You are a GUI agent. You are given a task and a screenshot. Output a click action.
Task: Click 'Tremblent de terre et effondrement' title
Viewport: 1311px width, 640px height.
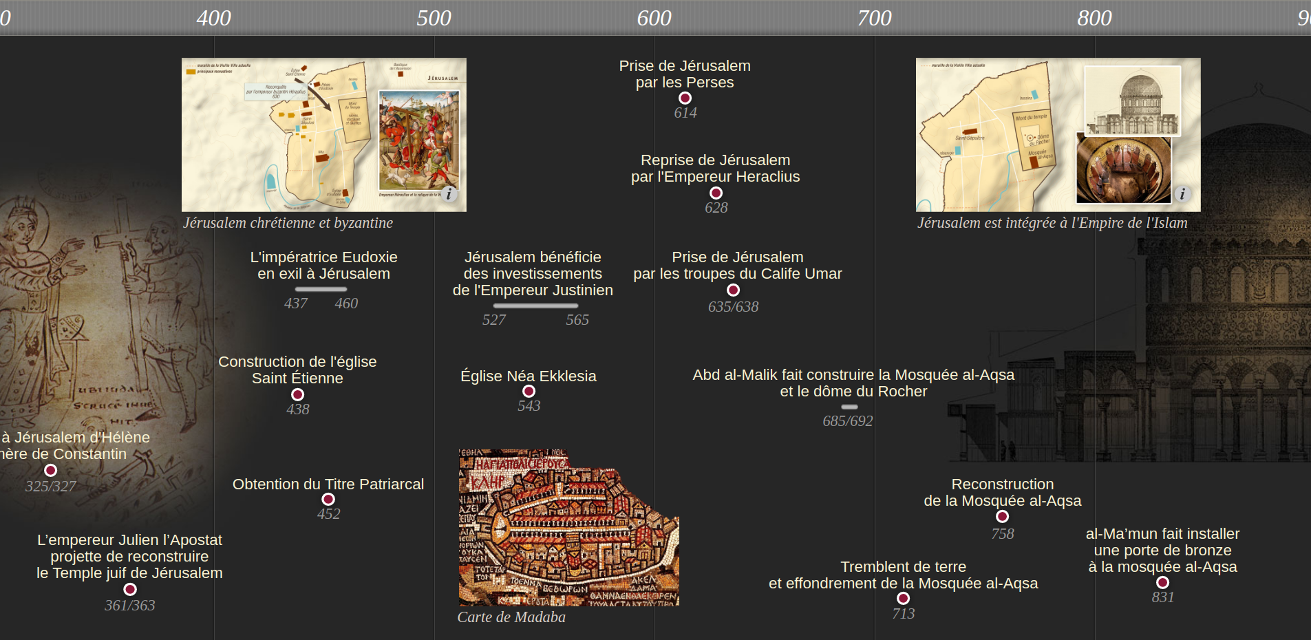pos(904,575)
